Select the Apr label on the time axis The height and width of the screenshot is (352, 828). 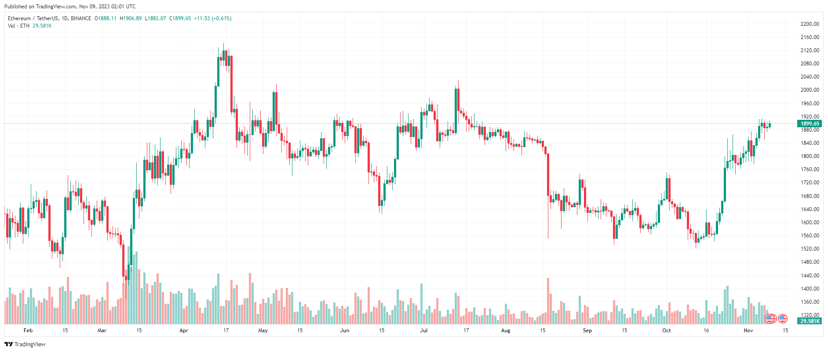[184, 330]
